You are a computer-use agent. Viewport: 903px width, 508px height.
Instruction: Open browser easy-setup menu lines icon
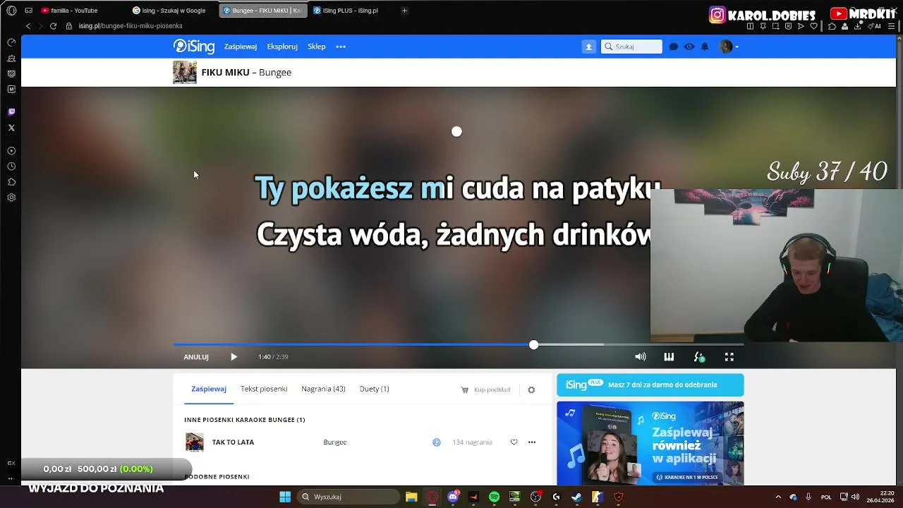892,26
